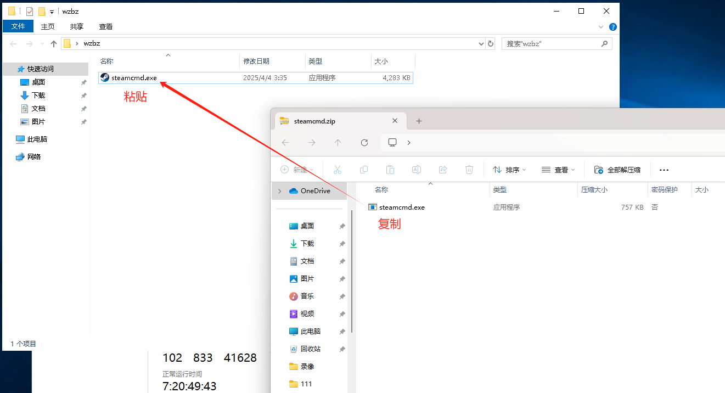Open the three-dot more options menu

[664, 170]
